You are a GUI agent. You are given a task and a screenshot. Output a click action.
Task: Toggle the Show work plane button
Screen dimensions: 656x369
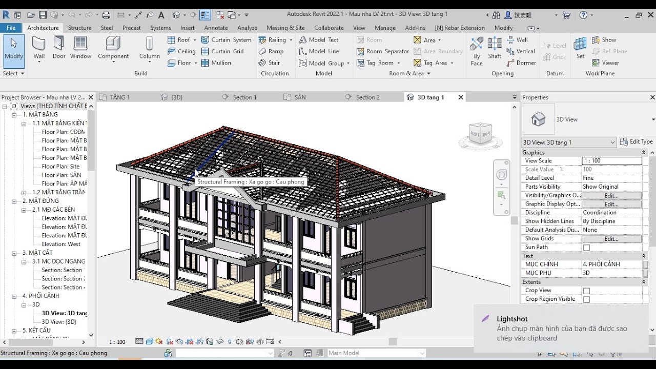(x=604, y=39)
